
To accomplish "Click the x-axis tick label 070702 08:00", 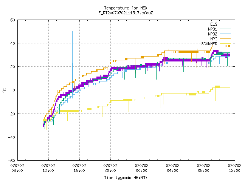I will click(17, 168).
